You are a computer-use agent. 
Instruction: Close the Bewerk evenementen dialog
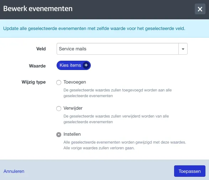200,9
